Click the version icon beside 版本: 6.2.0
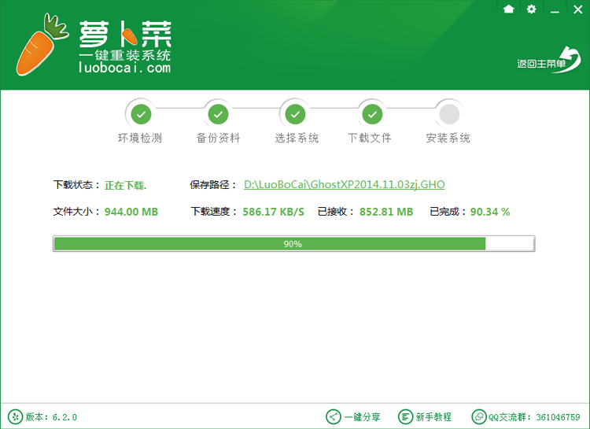Image resolution: width=590 pixels, height=429 pixels. click(x=15, y=416)
